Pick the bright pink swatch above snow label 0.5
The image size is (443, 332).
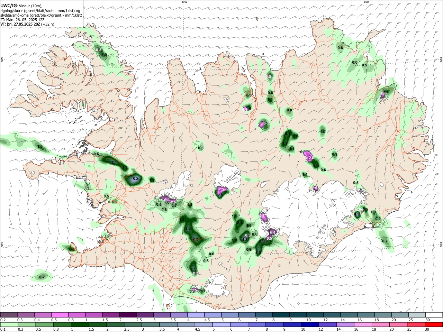(60, 315)
